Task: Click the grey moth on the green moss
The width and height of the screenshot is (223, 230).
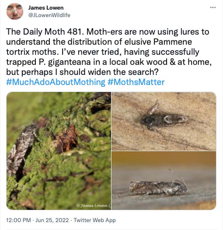Action: (x=21, y=149)
